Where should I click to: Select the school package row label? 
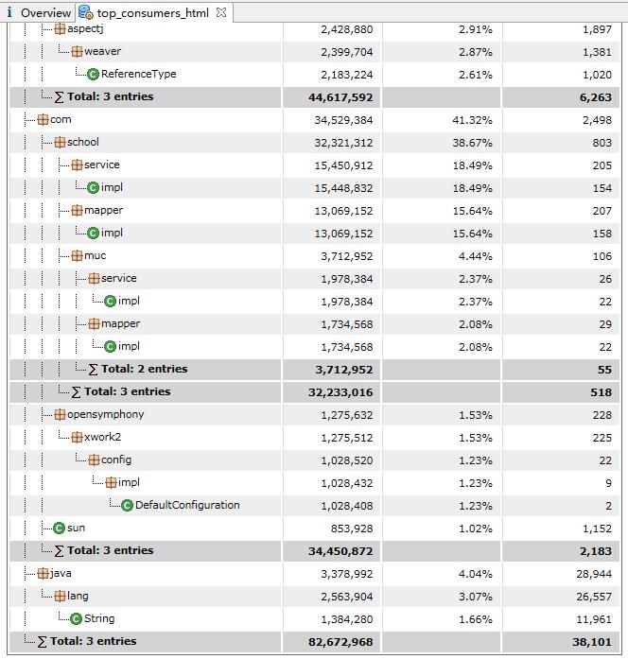click(83, 142)
